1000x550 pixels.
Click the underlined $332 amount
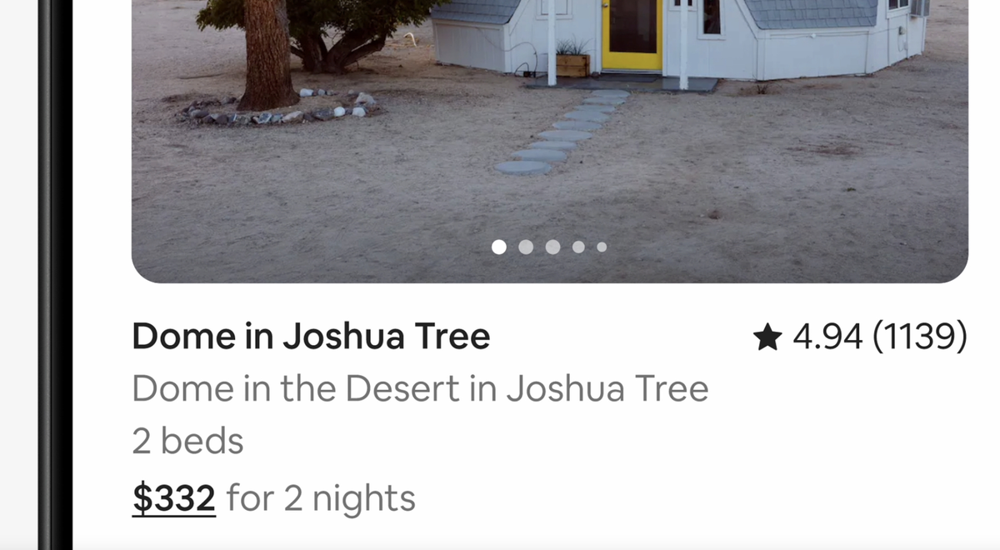click(173, 497)
